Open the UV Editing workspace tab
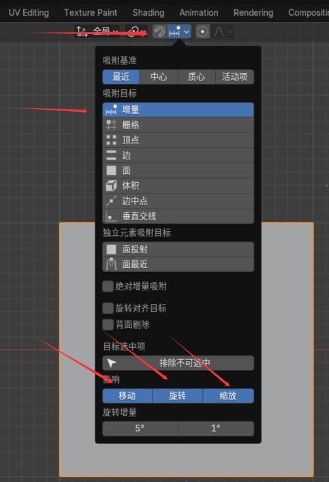329x482 pixels. pos(29,12)
